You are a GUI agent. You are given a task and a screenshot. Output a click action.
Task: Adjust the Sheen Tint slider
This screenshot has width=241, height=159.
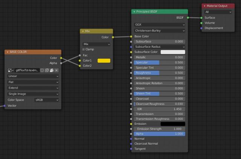[x=160, y=94]
